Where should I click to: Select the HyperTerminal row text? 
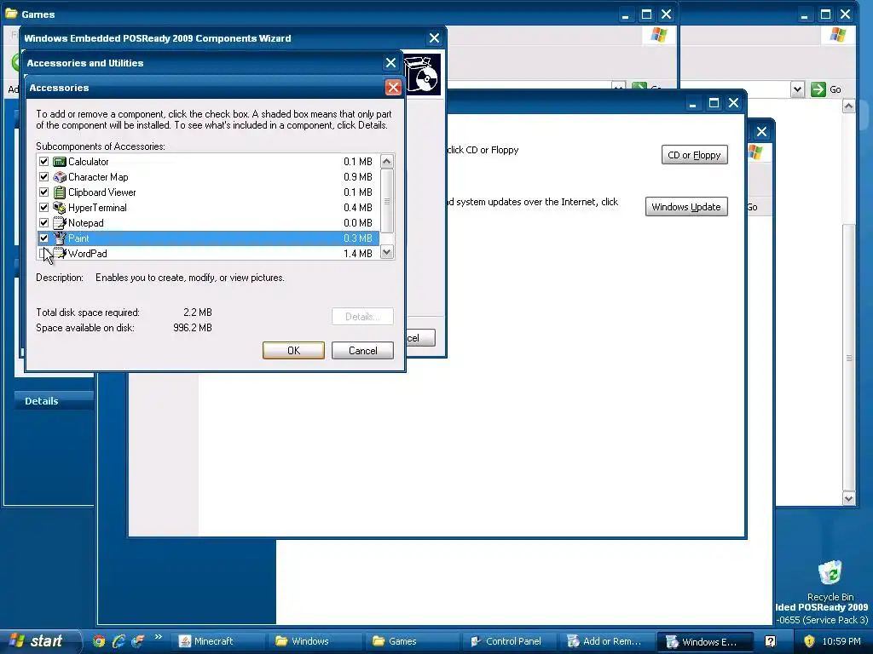click(97, 208)
